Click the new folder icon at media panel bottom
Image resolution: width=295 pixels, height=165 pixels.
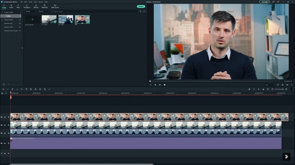pos(4,84)
